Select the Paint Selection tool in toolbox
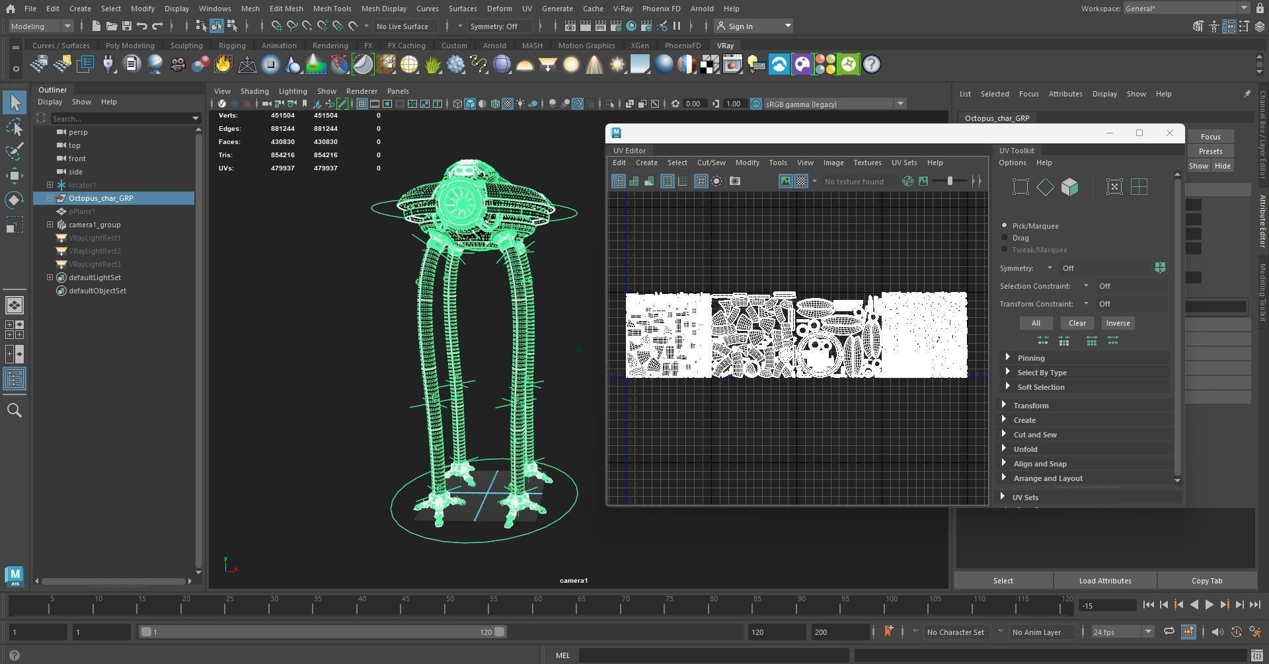Screen dimensions: 1269x664 15,151
